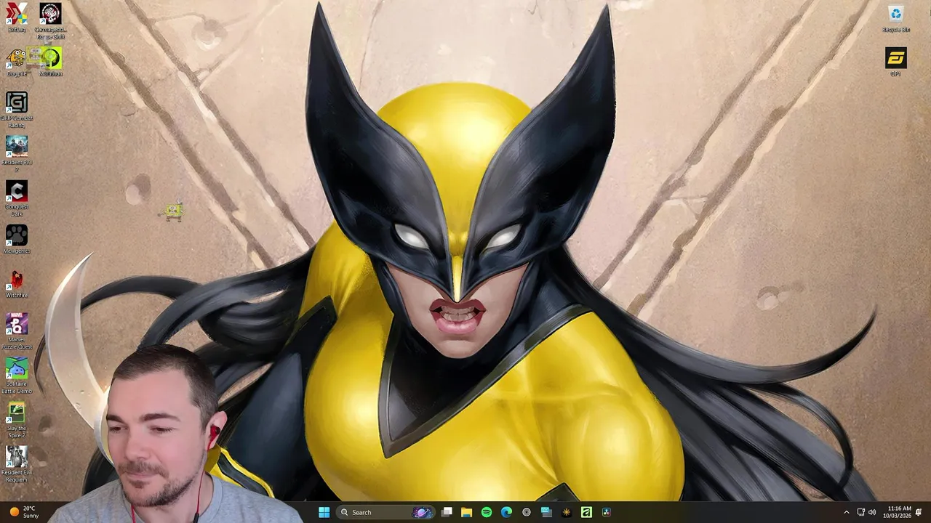Open Spotify from the taskbar
The image size is (931, 523).
[487, 512]
